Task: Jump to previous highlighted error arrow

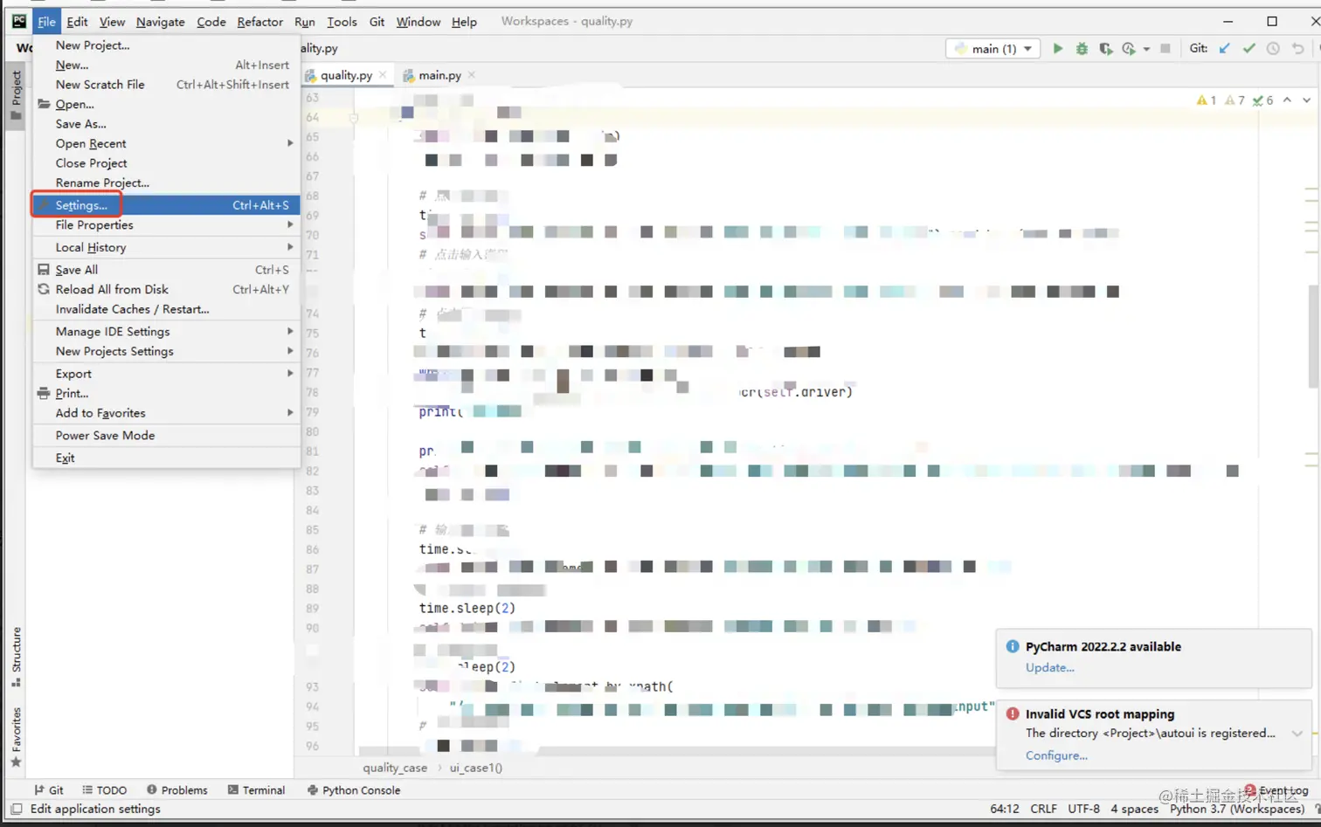Action: point(1287,100)
